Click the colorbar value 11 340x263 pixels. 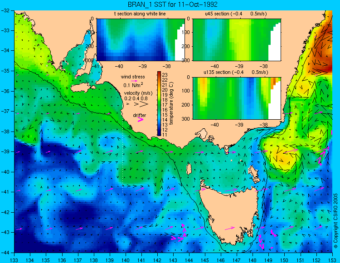point(165,135)
